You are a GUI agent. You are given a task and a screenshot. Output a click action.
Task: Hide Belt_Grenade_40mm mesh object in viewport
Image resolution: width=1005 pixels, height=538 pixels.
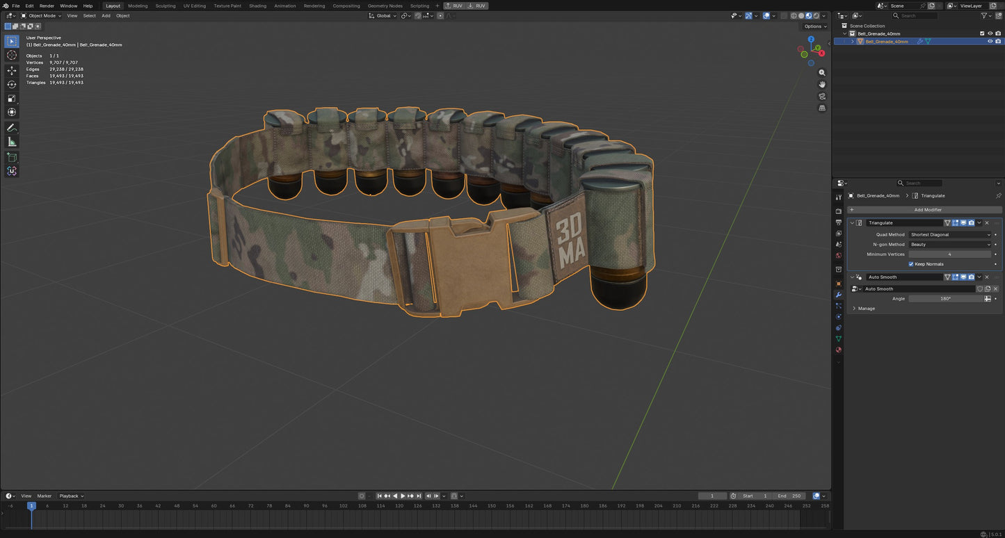pyautogui.click(x=990, y=41)
